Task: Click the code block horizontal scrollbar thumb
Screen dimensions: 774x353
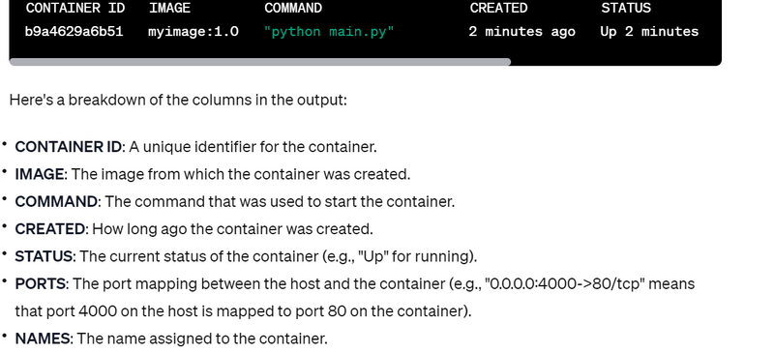Action: (x=260, y=62)
